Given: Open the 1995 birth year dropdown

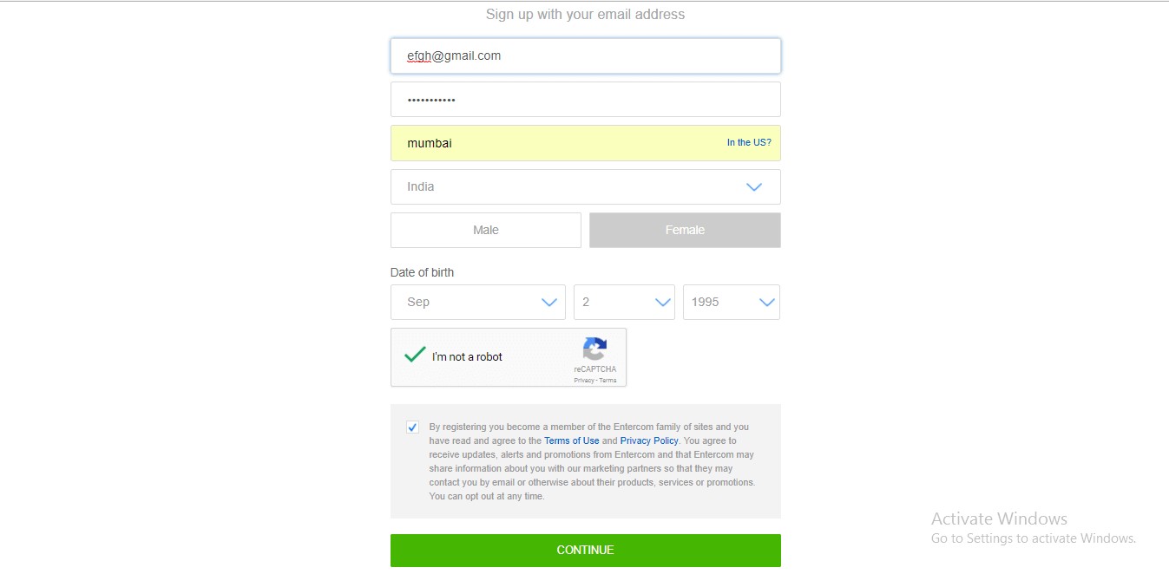Looking at the screenshot, I should 732,302.
